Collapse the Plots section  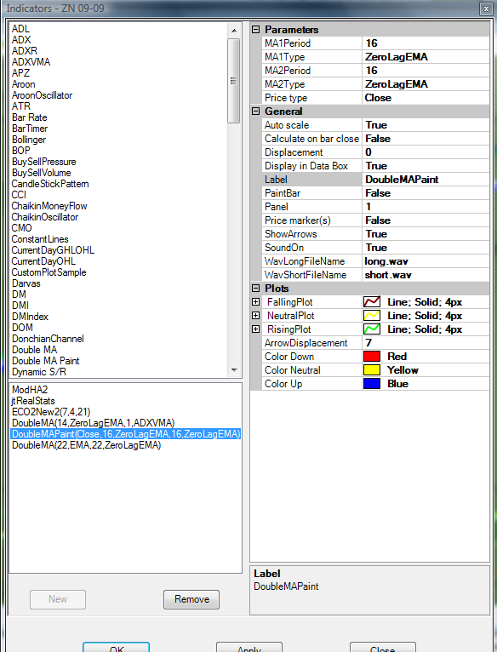(256, 289)
